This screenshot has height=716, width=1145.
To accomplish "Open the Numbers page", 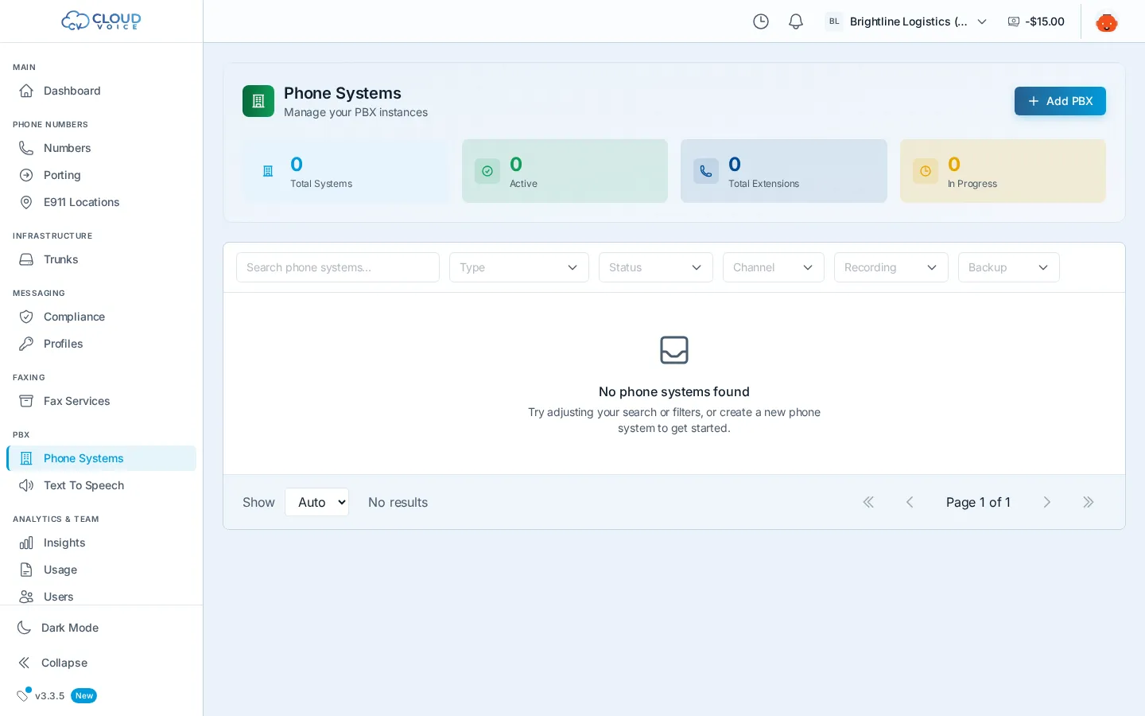I will point(101,148).
